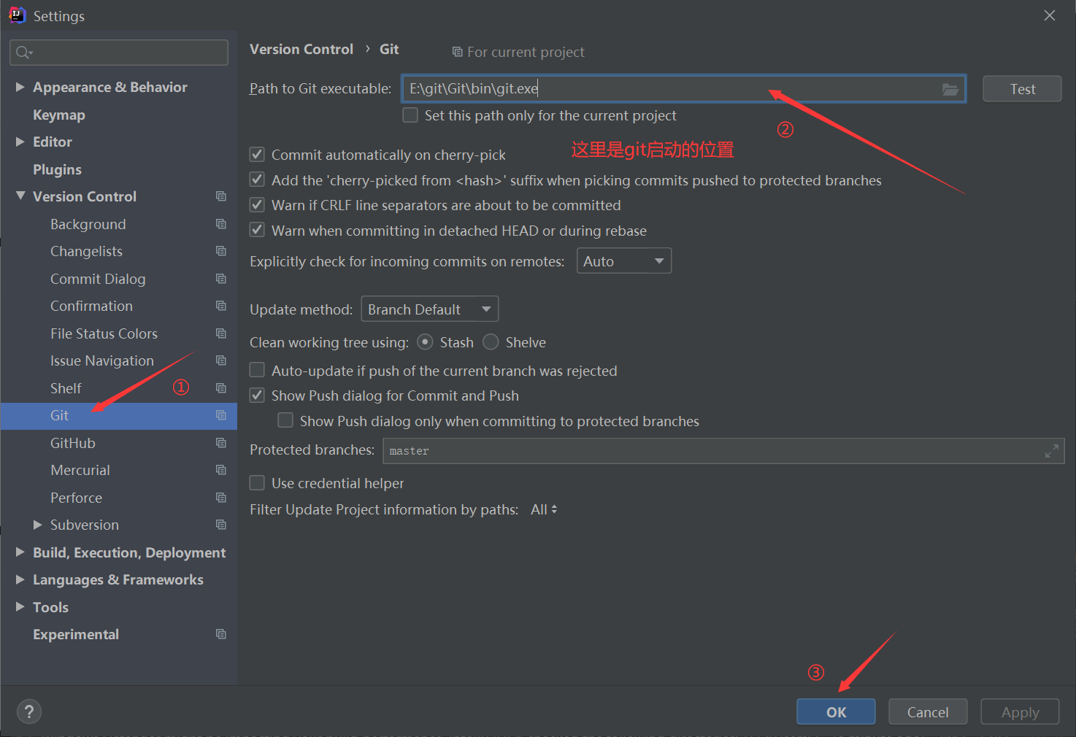Click project-level icon beside Mercurial row
The height and width of the screenshot is (737, 1076).
(221, 470)
